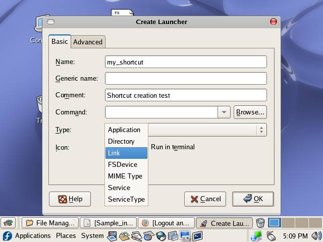Switch to the Advanced tab

[88, 42]
